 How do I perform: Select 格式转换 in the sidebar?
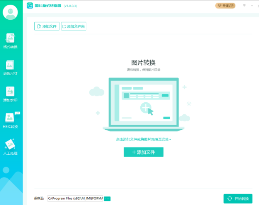10,41
